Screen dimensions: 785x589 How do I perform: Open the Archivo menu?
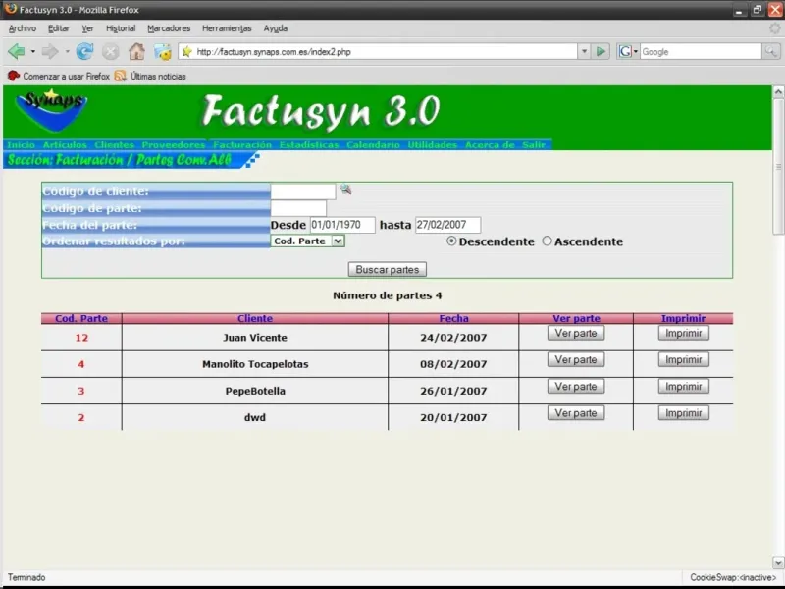(22, 28)
